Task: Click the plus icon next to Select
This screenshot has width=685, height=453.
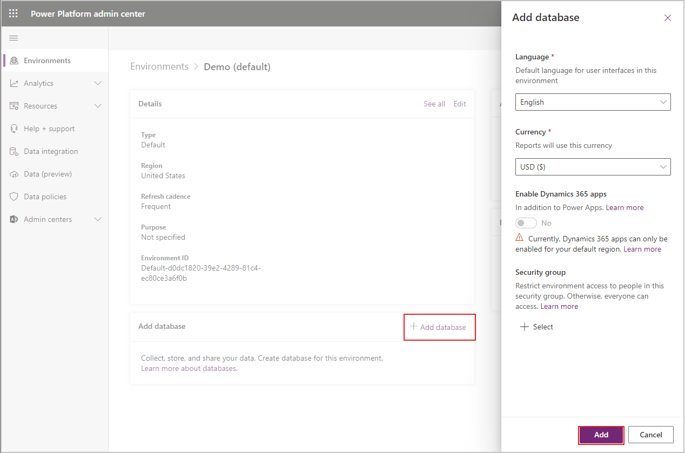Action: (x=525, y=327)
